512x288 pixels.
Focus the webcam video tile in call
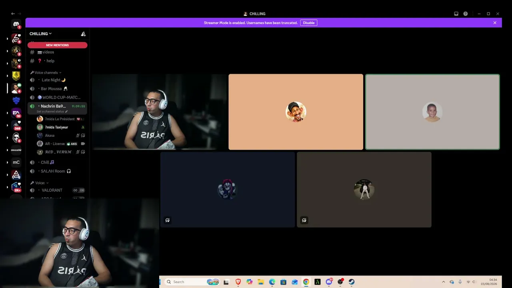[159, 112]
